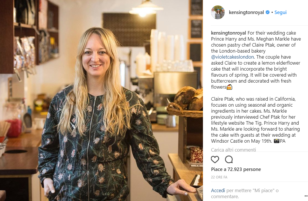Click the caption paragraph beginning For their wedding cake
Screen dimensions: 308x201
coord(256,60)
